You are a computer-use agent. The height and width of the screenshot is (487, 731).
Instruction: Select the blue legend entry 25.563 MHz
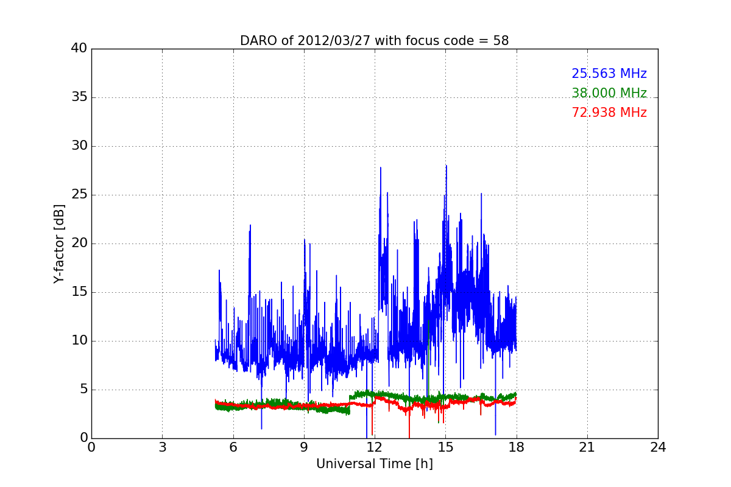[x=609, y=74]
